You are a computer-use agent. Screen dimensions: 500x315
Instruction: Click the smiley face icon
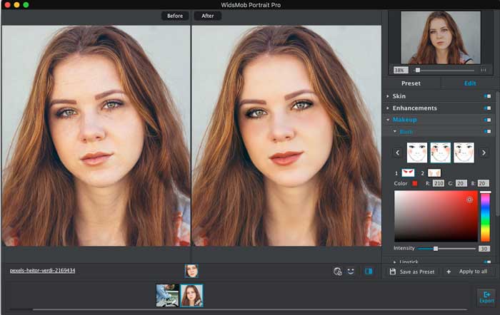pos(351,271)
